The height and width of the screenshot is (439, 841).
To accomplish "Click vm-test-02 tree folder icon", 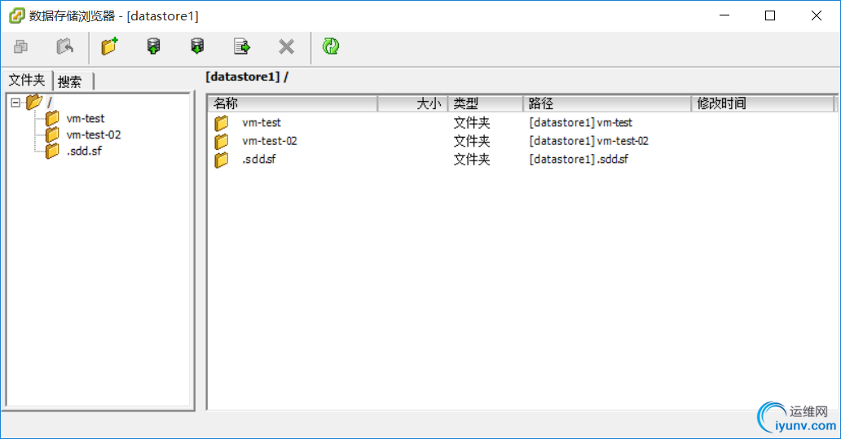I will pyautogui.click(x=52, y=135).
